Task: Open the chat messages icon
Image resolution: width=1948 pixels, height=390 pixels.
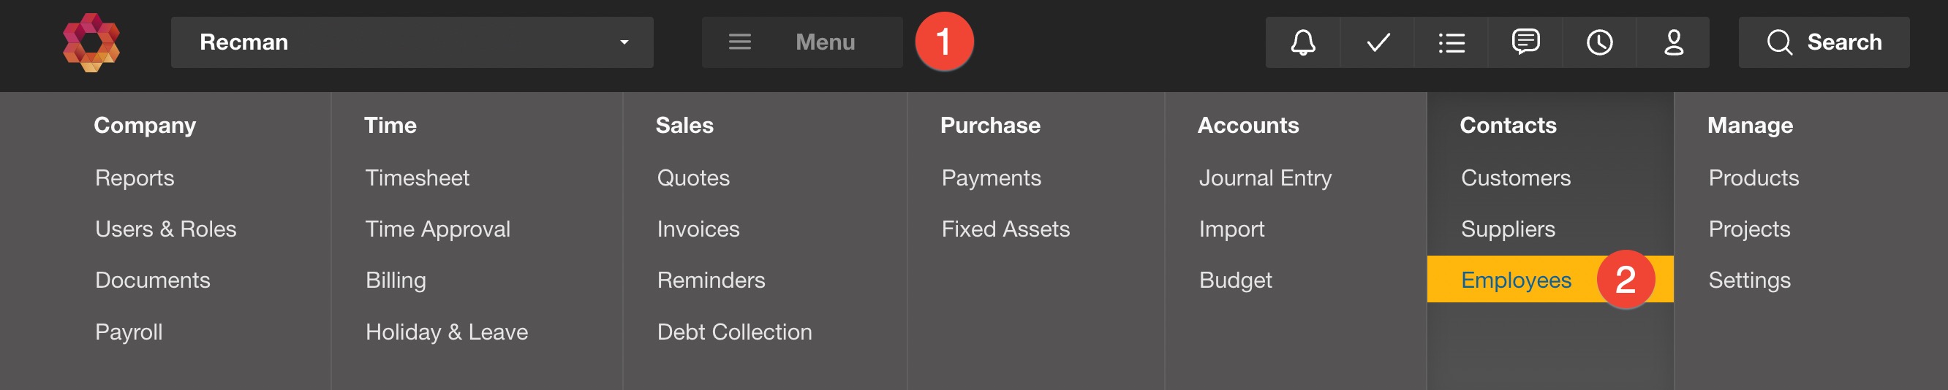Action: pos(1525,42)
